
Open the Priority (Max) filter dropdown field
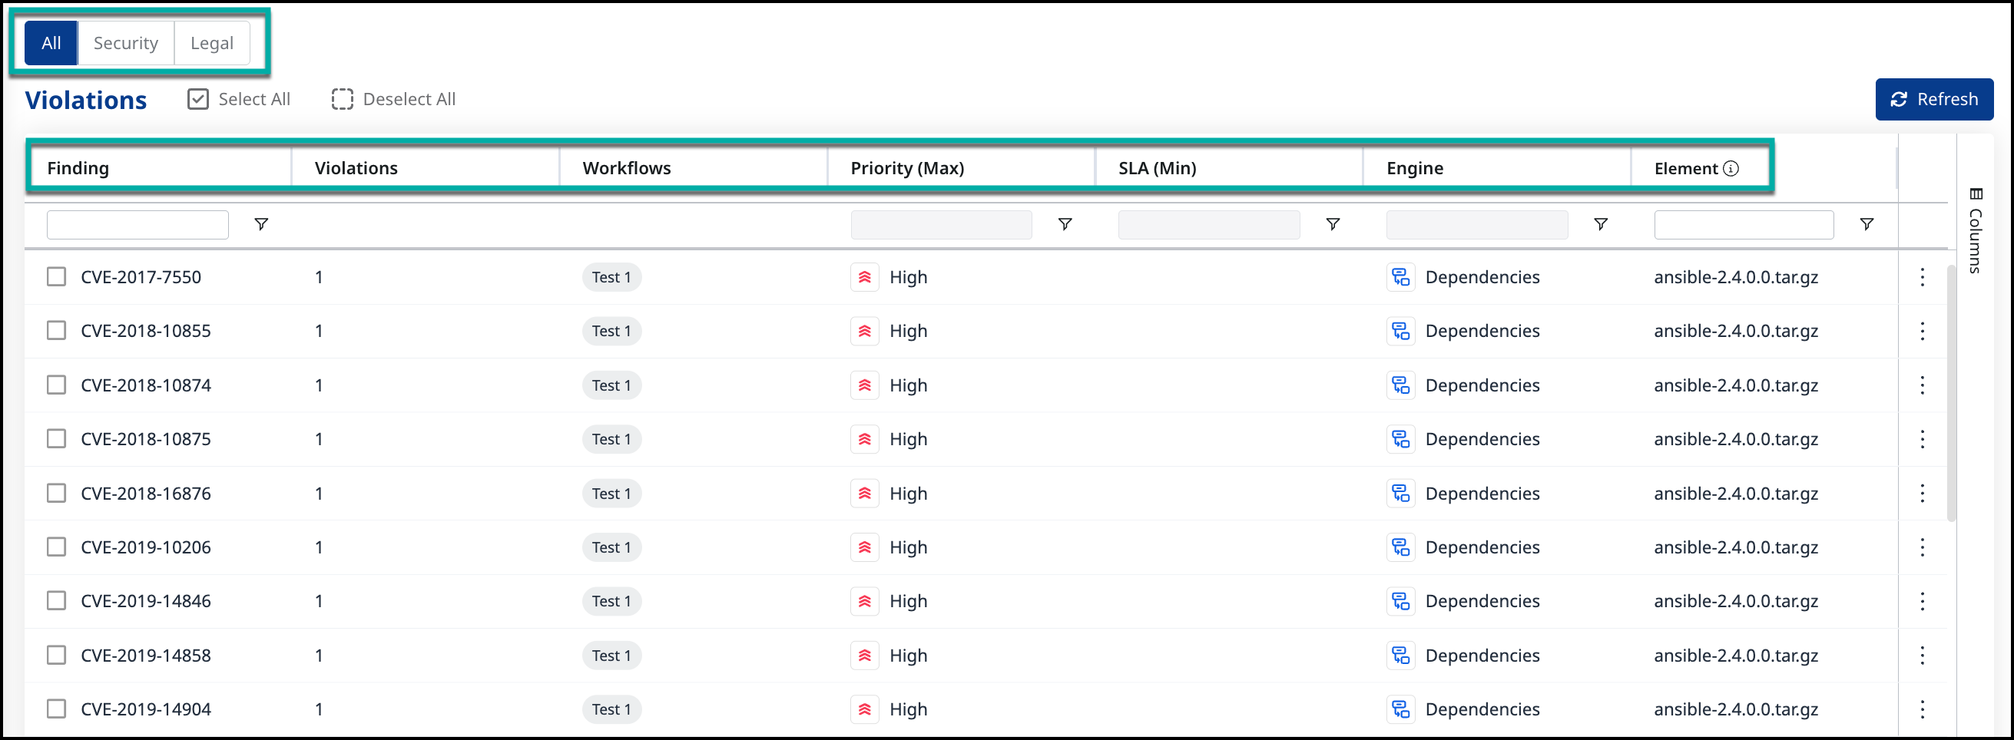click(x=940, y=225)
